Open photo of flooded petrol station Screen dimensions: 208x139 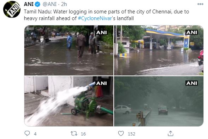pyautogui.click(x=159, y=50)
